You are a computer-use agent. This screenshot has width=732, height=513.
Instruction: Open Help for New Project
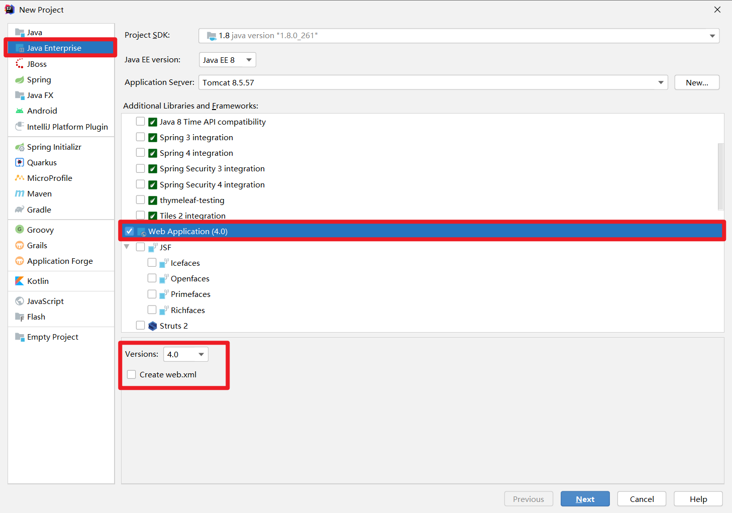pos(698,499)
